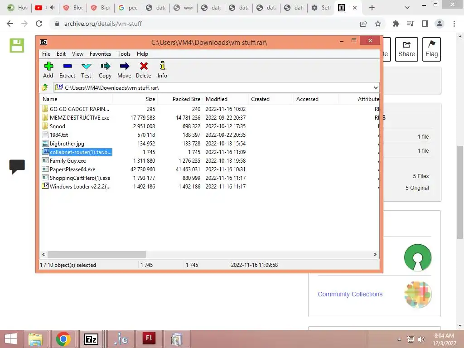The width and height of the screenshot is (464, 348).
Task: Reload the archive.org page
Action: [39, 24]
